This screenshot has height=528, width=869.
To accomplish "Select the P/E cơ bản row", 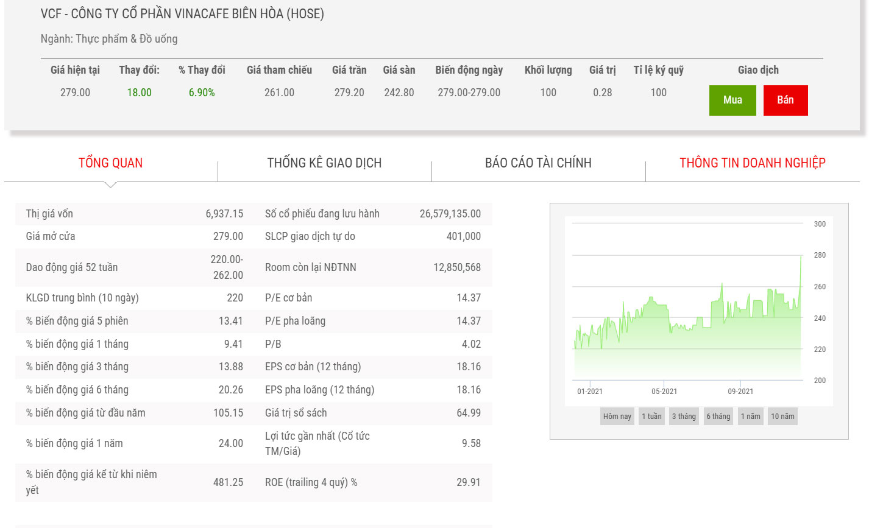I will pos(373,298).
